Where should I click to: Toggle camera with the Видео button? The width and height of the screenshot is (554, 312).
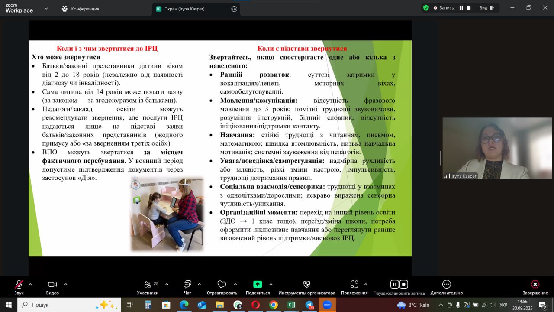(x=52, y=285)
